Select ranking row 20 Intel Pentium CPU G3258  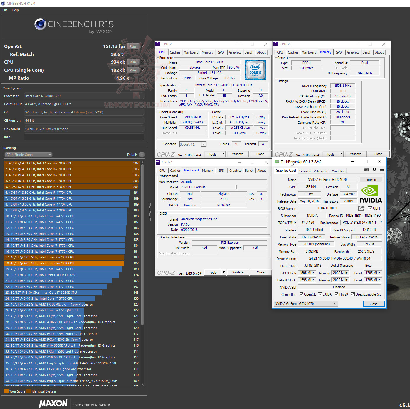point(72,275)
